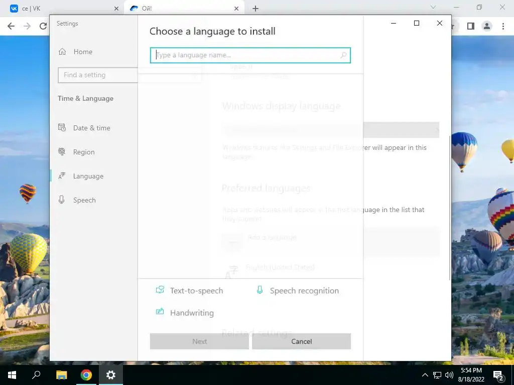The image size is (514, 385).
Task: Open volume control tray icon
Action: coord(449,375)
